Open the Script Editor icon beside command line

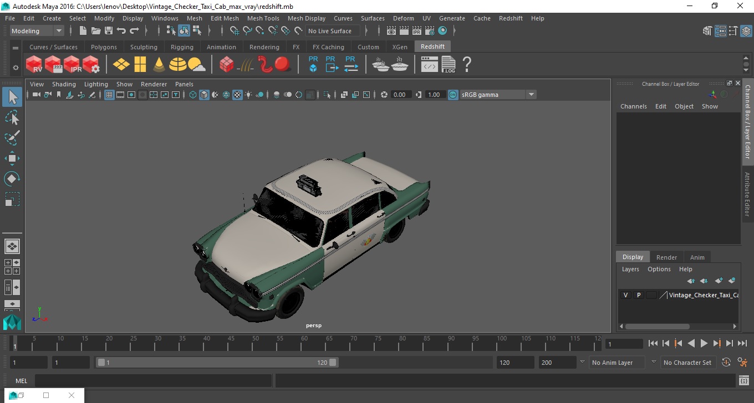tap(744, 381)
